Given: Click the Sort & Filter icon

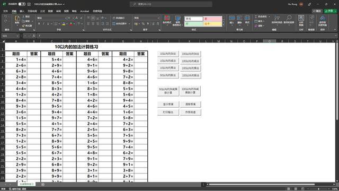Looking at the screenshot, I should (x=276, y=18).
